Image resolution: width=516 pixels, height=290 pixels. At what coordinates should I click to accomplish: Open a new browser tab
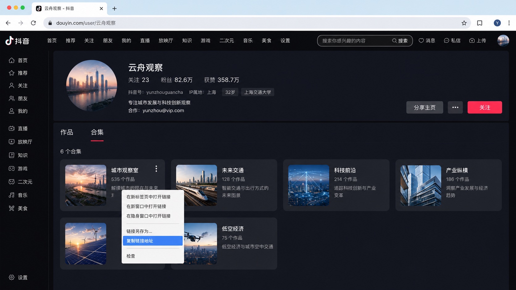[x=114, y=8]
